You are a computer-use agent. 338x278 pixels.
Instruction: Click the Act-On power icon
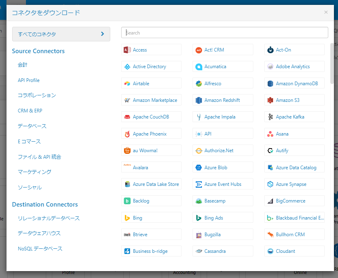pyautogui.click(x=270, y=50)
